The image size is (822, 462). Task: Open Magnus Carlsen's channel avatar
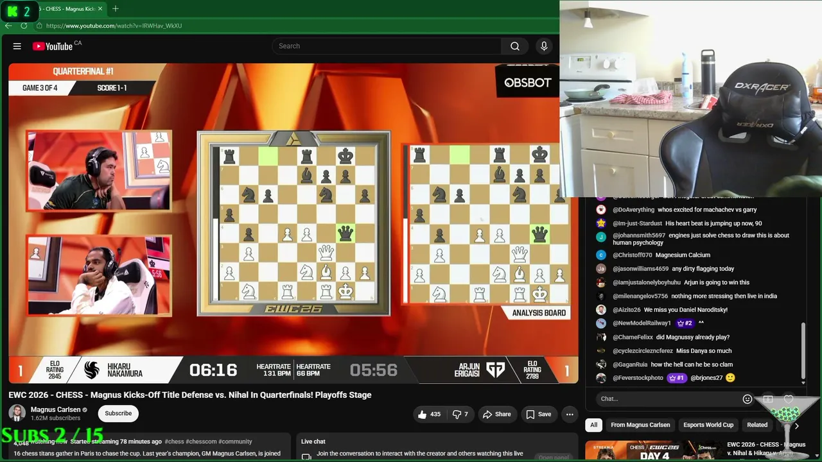pos(17,413)
